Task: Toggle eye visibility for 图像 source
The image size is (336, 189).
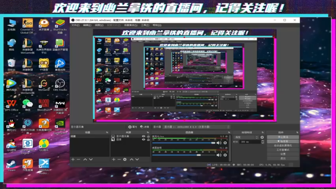Action: [143, 139]
